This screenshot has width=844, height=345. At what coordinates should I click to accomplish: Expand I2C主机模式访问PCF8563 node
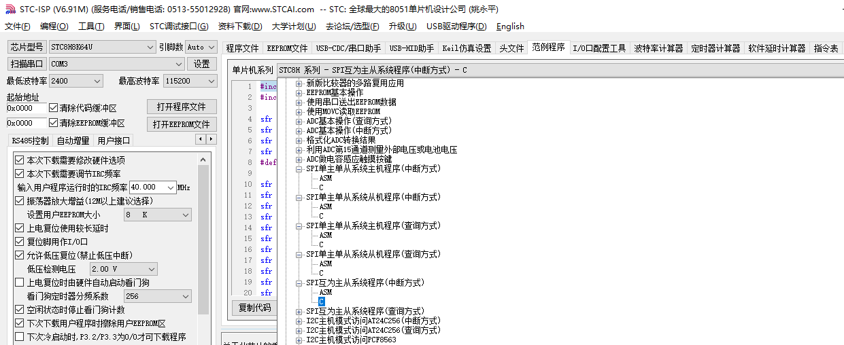pos(299,340)
